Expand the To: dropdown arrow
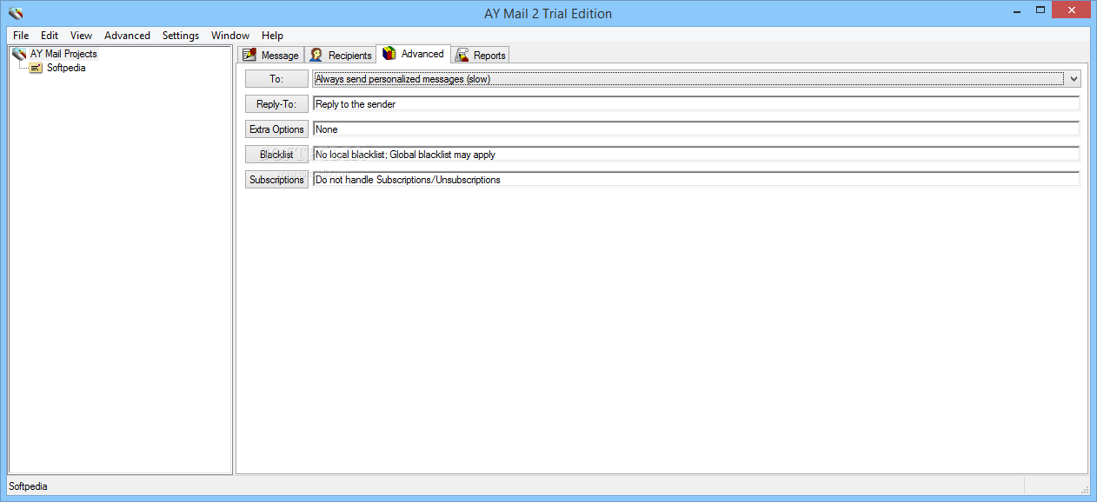 [x=1074, y=79]
